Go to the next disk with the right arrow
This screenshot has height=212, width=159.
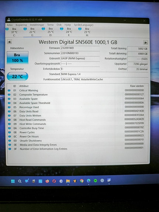(x=146, y=42)
